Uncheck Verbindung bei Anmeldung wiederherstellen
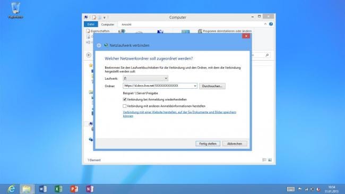The image size is (345, 194). click(x=125, y=99)
